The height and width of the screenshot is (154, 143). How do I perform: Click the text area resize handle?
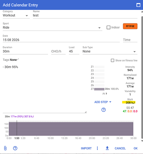tap(86, 112)
